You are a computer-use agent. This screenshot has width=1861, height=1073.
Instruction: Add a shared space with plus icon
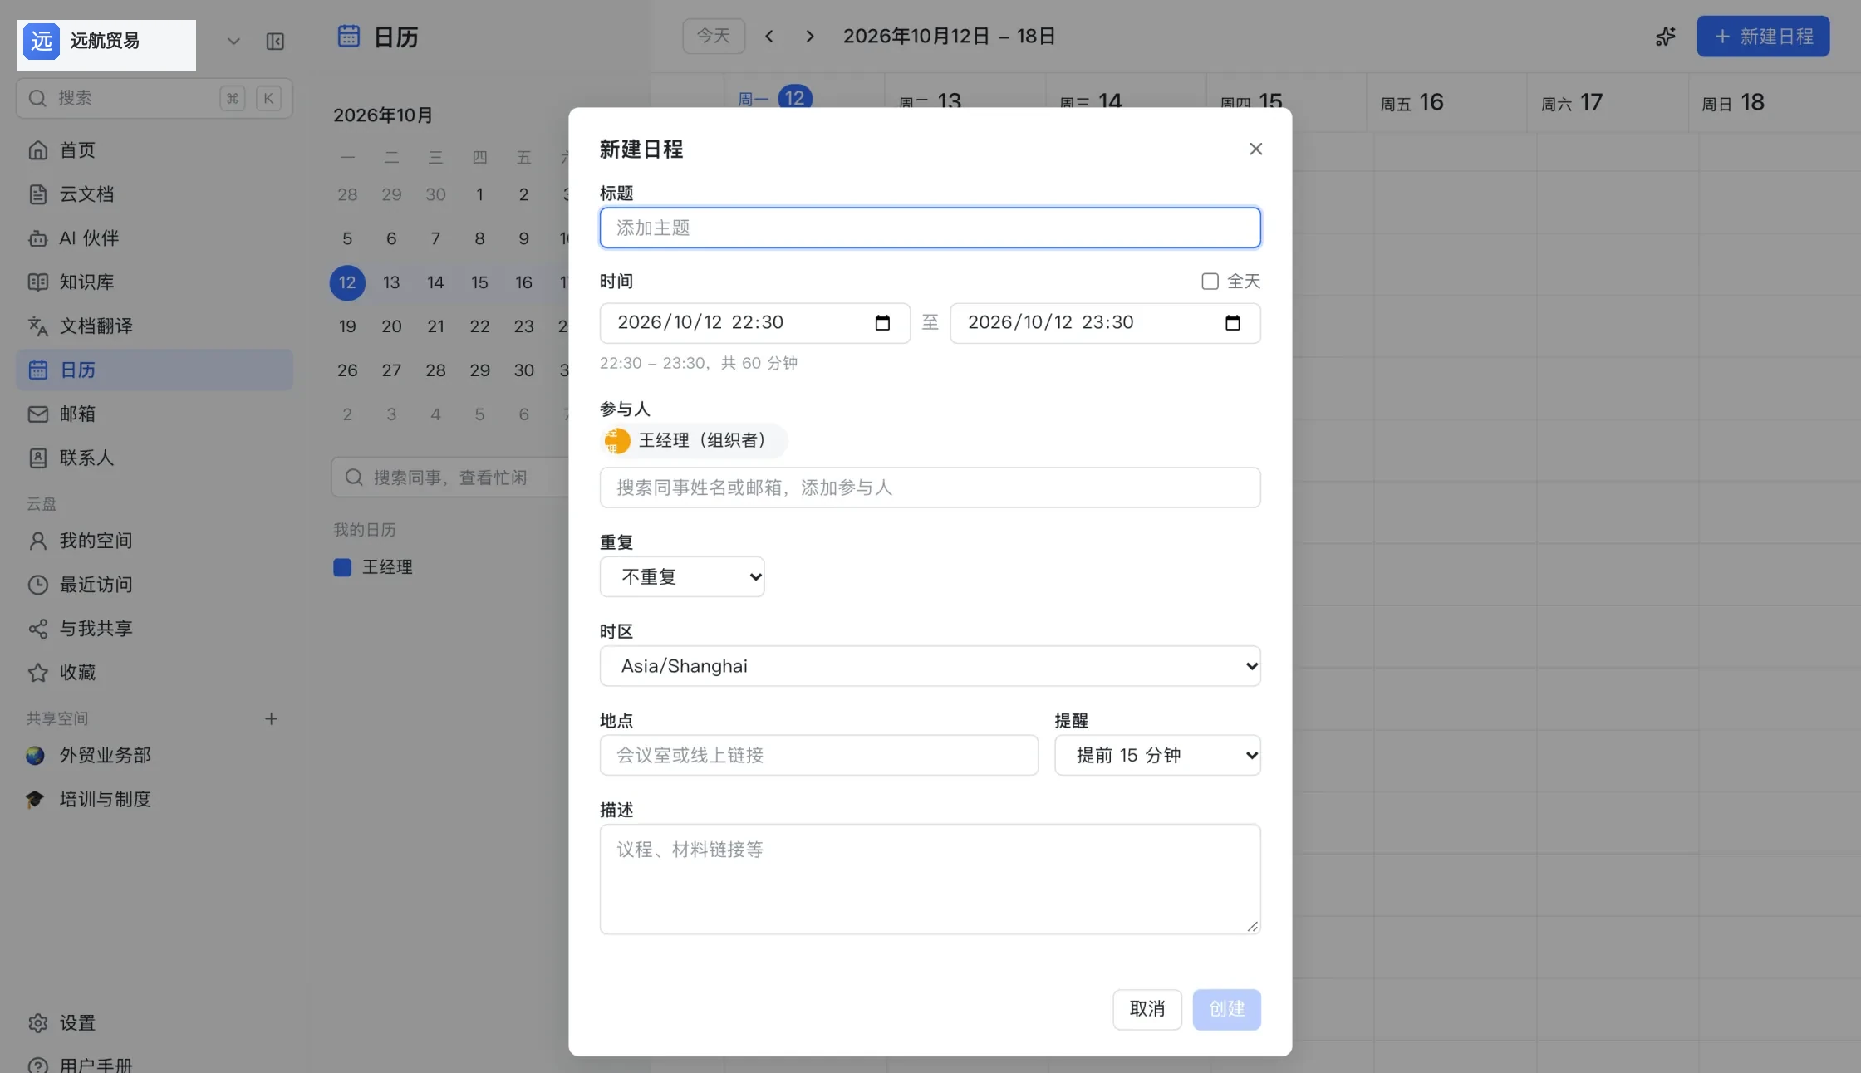(271, 719)
